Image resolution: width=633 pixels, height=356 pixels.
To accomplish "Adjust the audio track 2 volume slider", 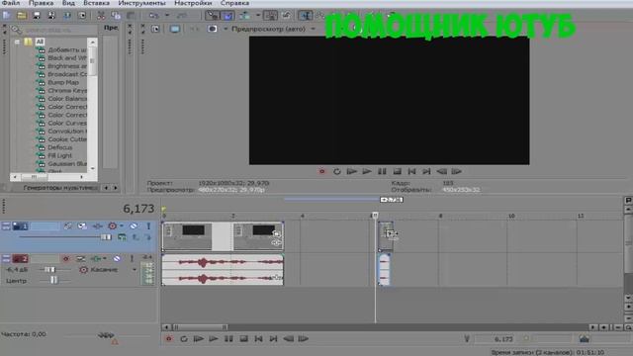I will tap(49, 270).
